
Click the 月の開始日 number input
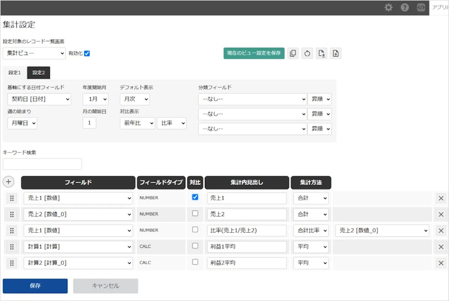(x=89, y=123)
